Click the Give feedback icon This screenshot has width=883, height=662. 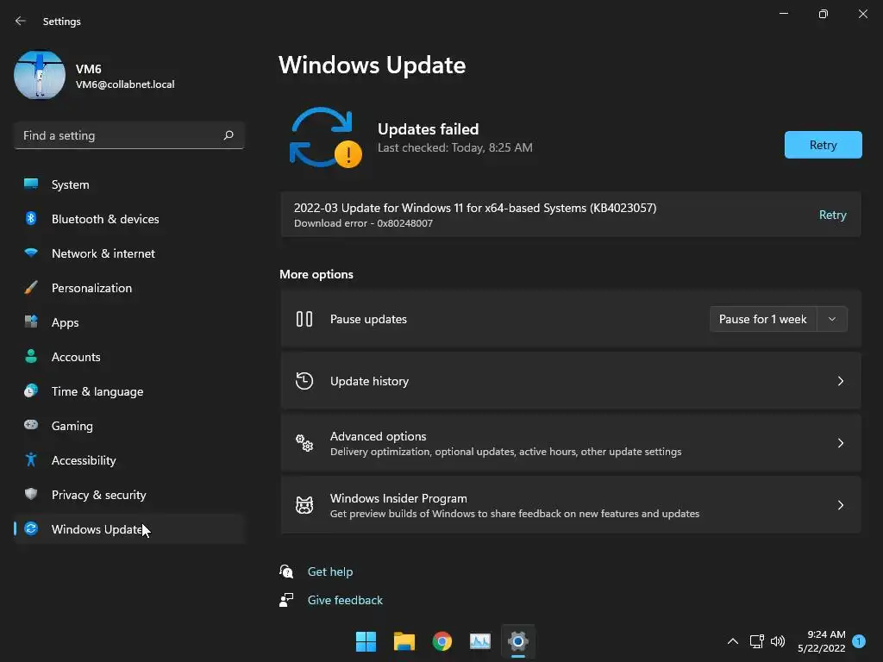point(286,600)
